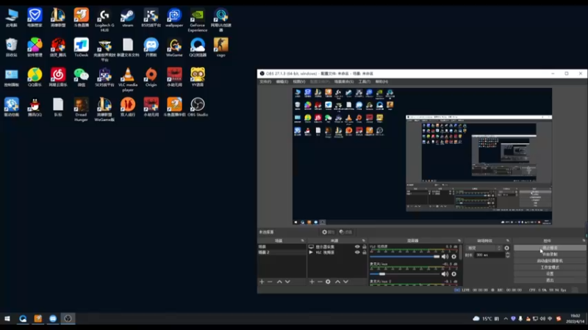Select GeForce Experience desktop icon
Viewport: 588px width, 330px height.
[198, 21]
